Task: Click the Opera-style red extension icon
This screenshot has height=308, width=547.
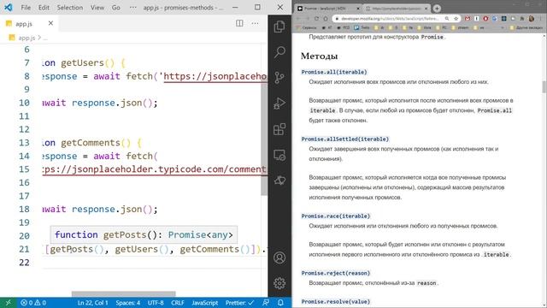Action: [485, 19]
